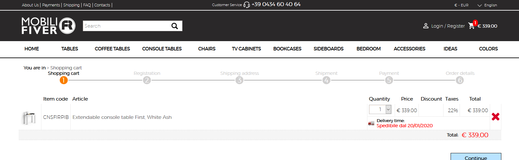
Task: Open the shopping cart icon
Action: click(x=471, y=26)
